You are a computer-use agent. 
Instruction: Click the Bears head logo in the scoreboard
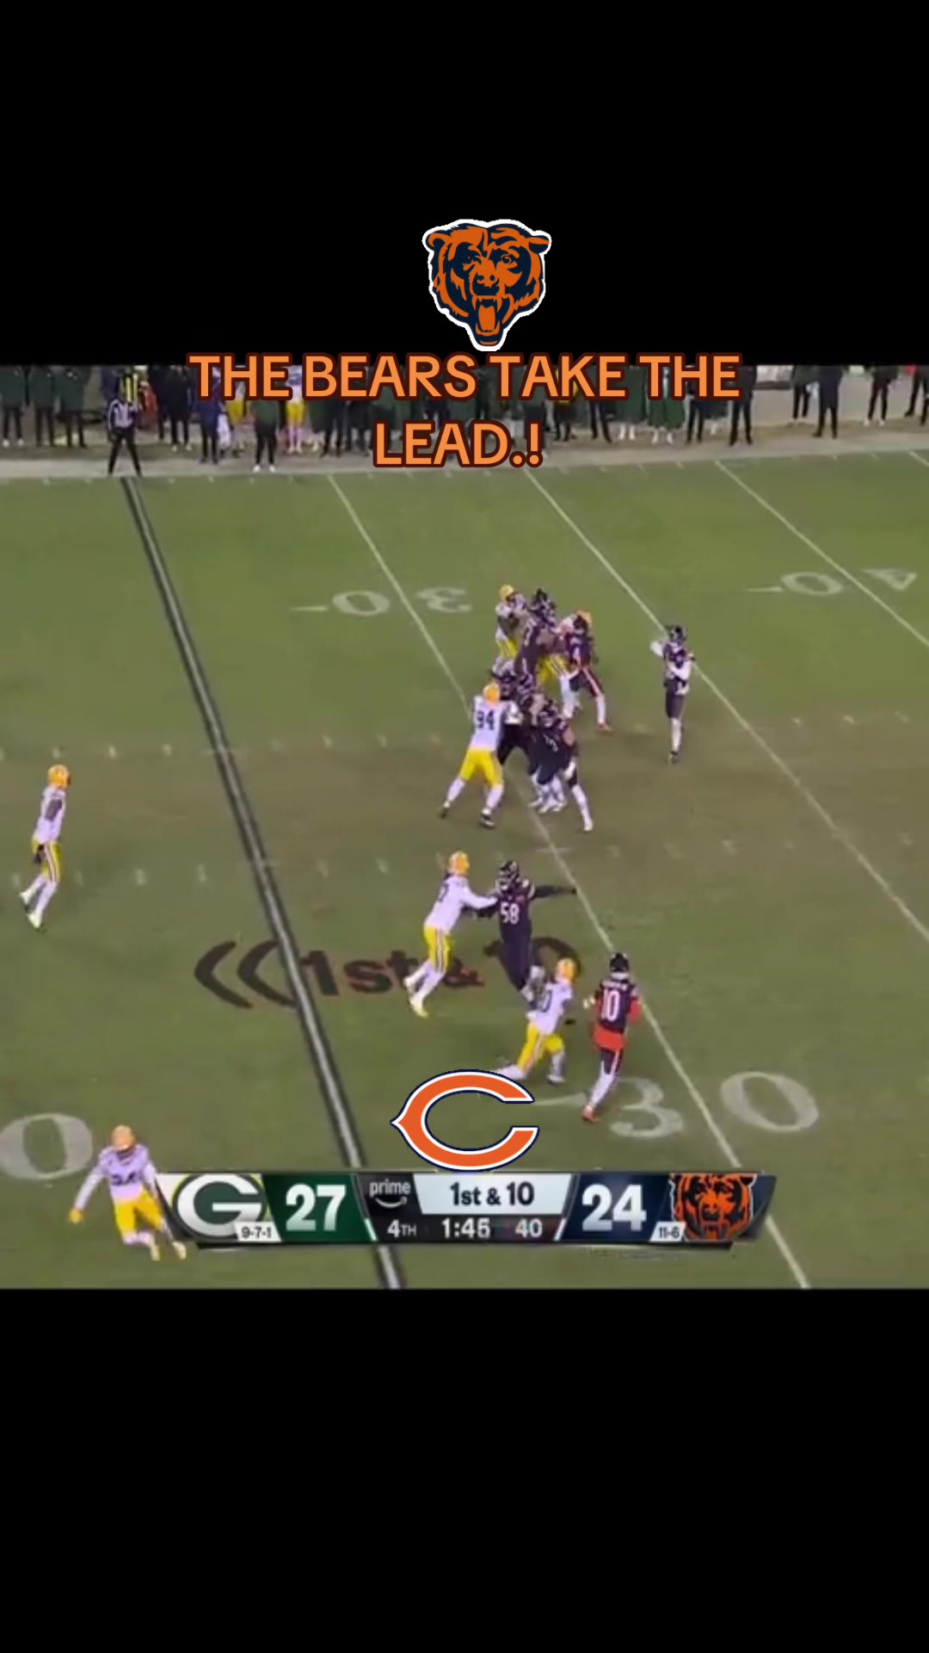click(x=712, y=1205)
